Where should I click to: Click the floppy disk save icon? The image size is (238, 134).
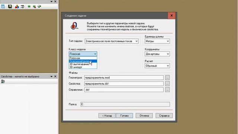(10, 7)
